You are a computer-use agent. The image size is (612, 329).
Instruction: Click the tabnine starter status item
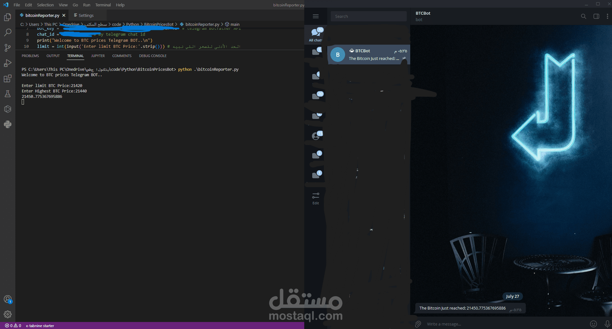pyautogui.click(x=40, y=326)
